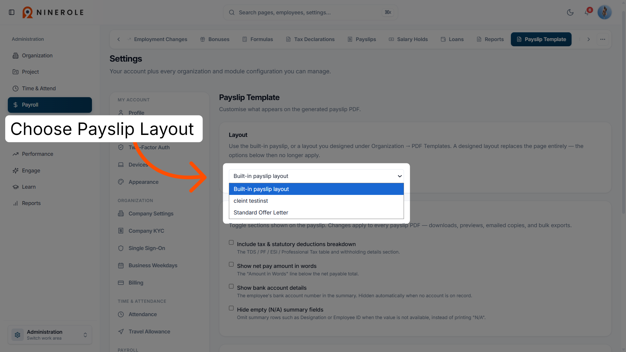Open Company KYC settings

(159, 231)
